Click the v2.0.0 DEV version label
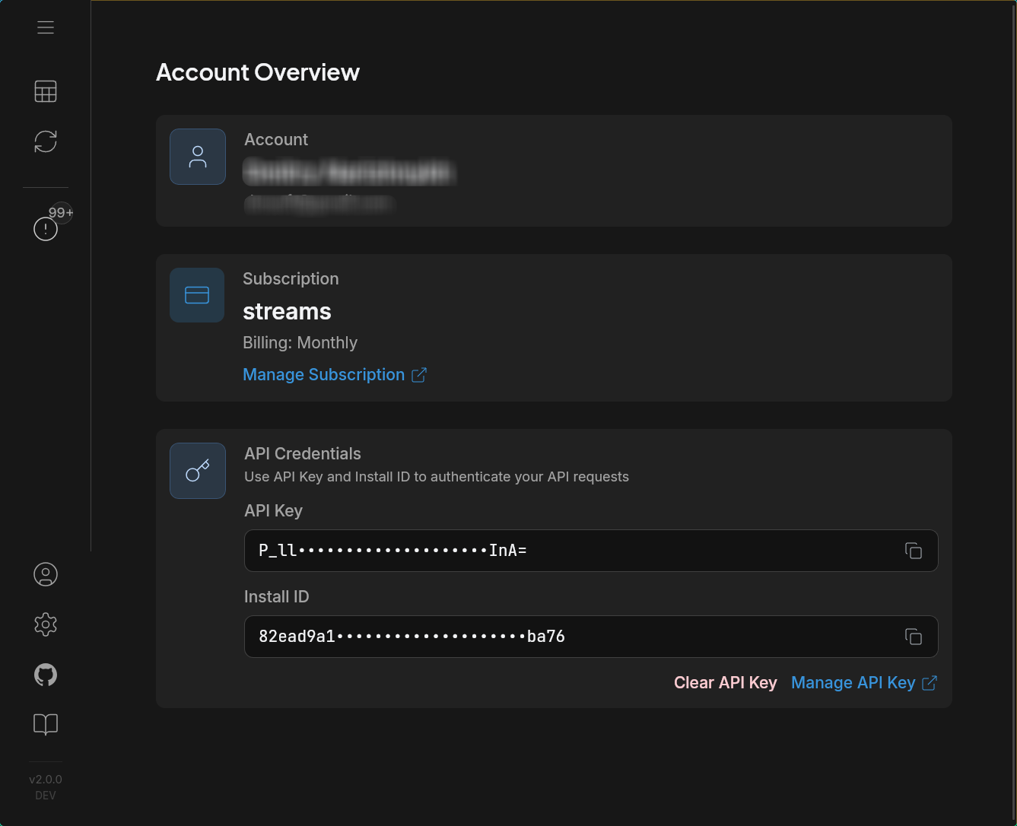The width and height of the screenshot is (1017, 826). pos(46,787)
